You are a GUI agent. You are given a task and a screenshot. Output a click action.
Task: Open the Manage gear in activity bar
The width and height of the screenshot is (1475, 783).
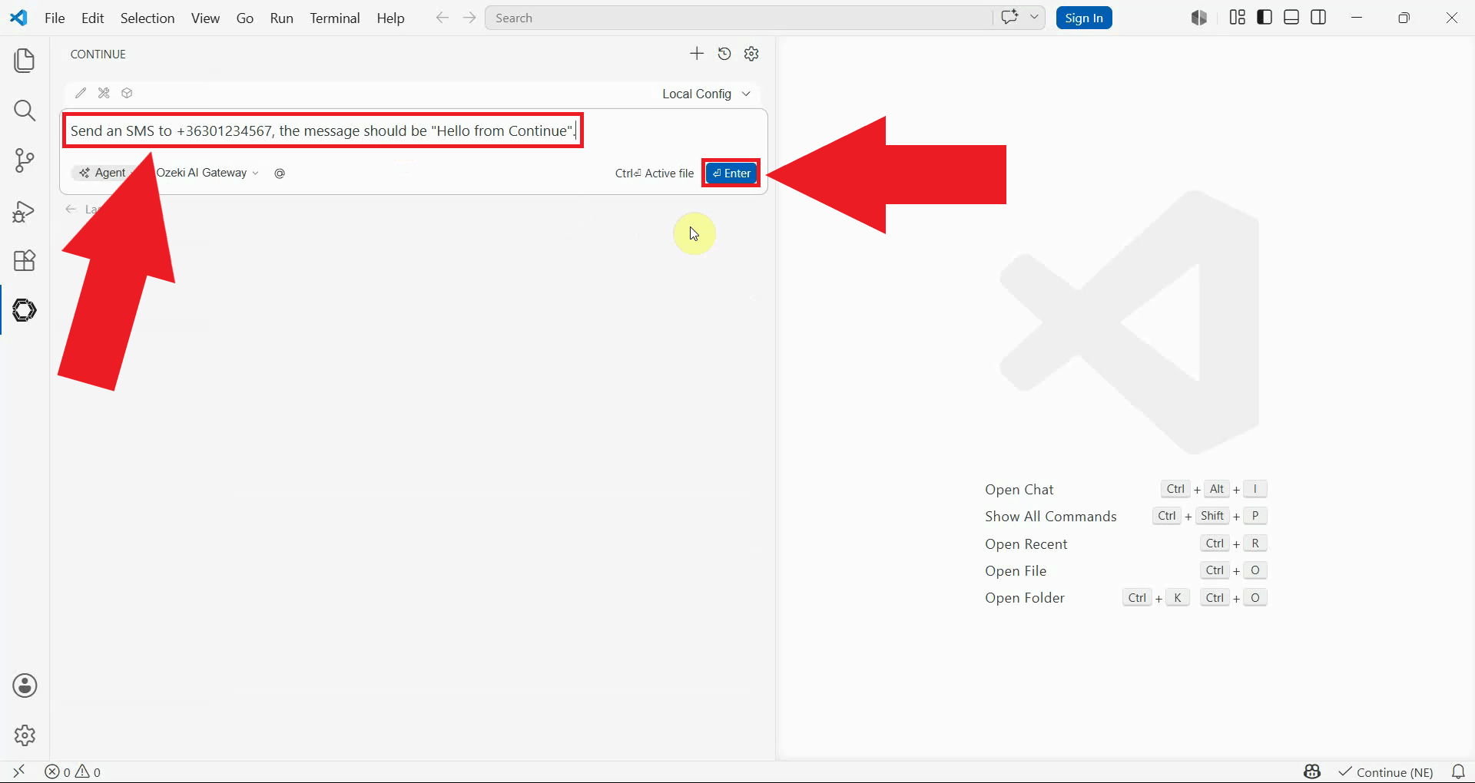[25, 735]
